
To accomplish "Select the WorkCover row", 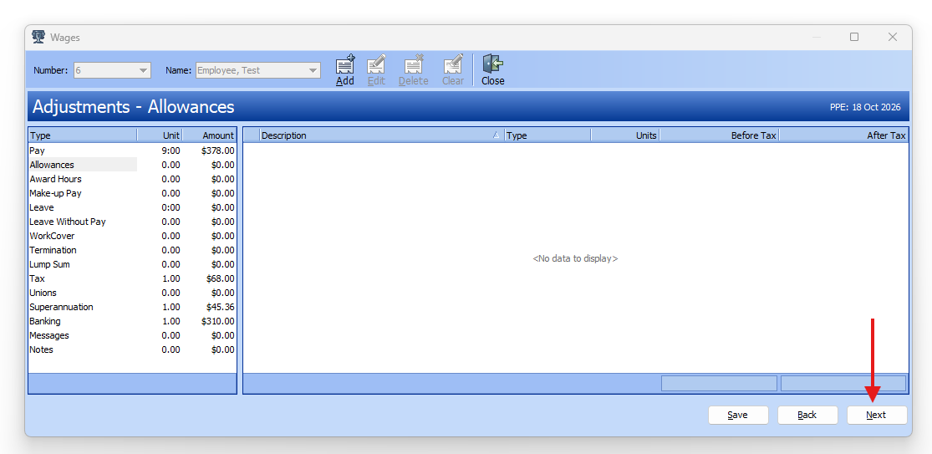I will coord(132,236).
